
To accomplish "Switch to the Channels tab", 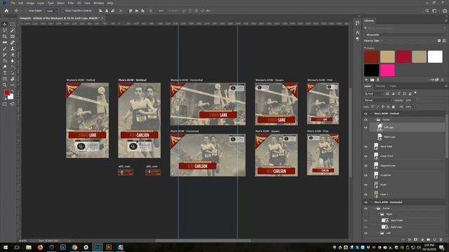I will 380,86.
